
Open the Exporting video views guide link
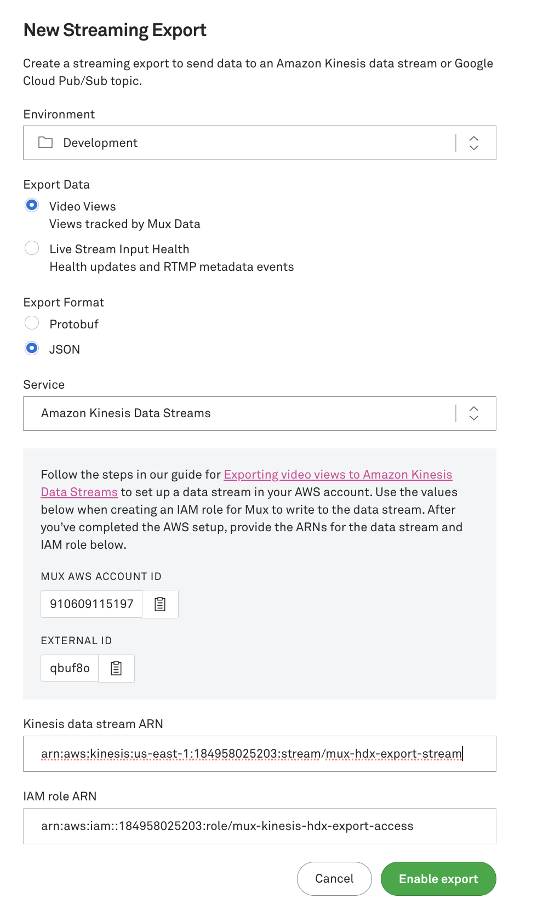[338, 475]
